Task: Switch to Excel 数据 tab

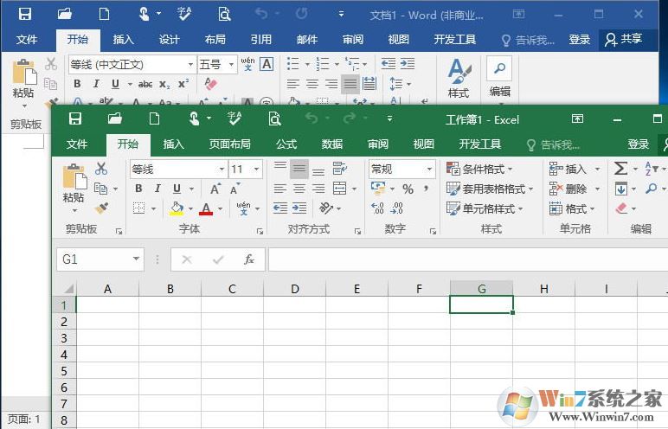Action: coord(332,144)
